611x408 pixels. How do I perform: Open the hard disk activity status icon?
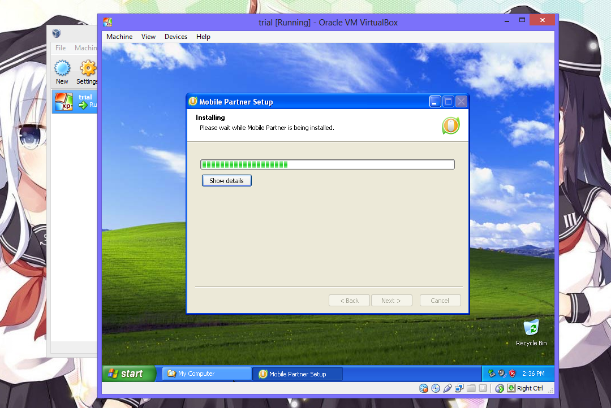pyautogui.click(x=423, y=388)
